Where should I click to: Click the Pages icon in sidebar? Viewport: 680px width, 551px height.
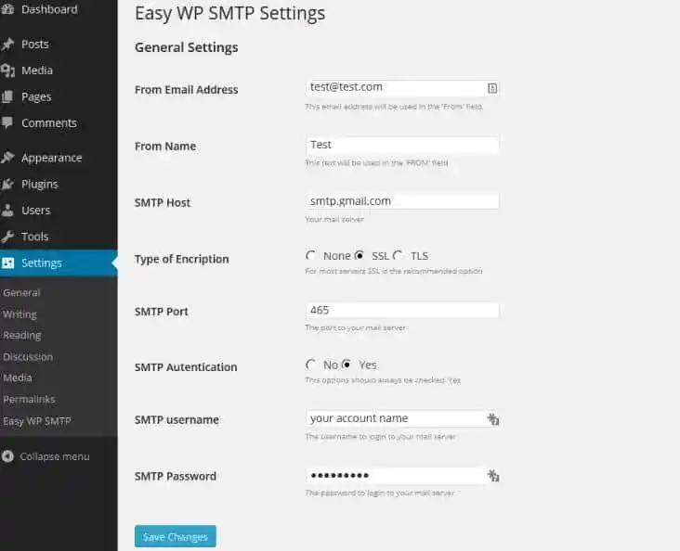click(7, 96)
